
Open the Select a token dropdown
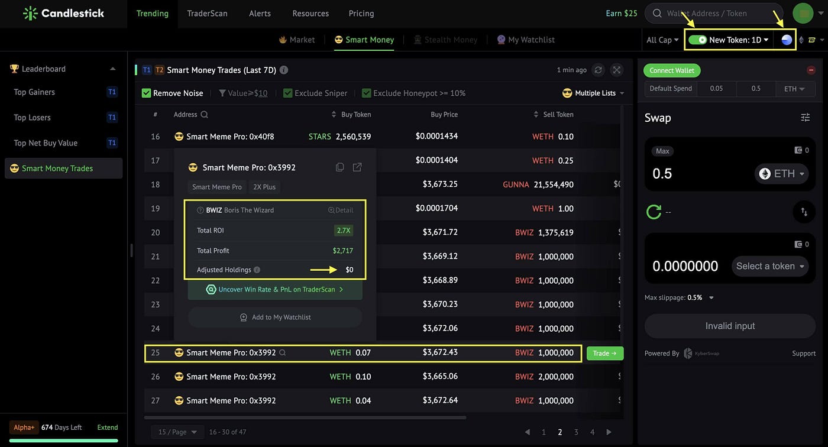[x=769, y=266]
